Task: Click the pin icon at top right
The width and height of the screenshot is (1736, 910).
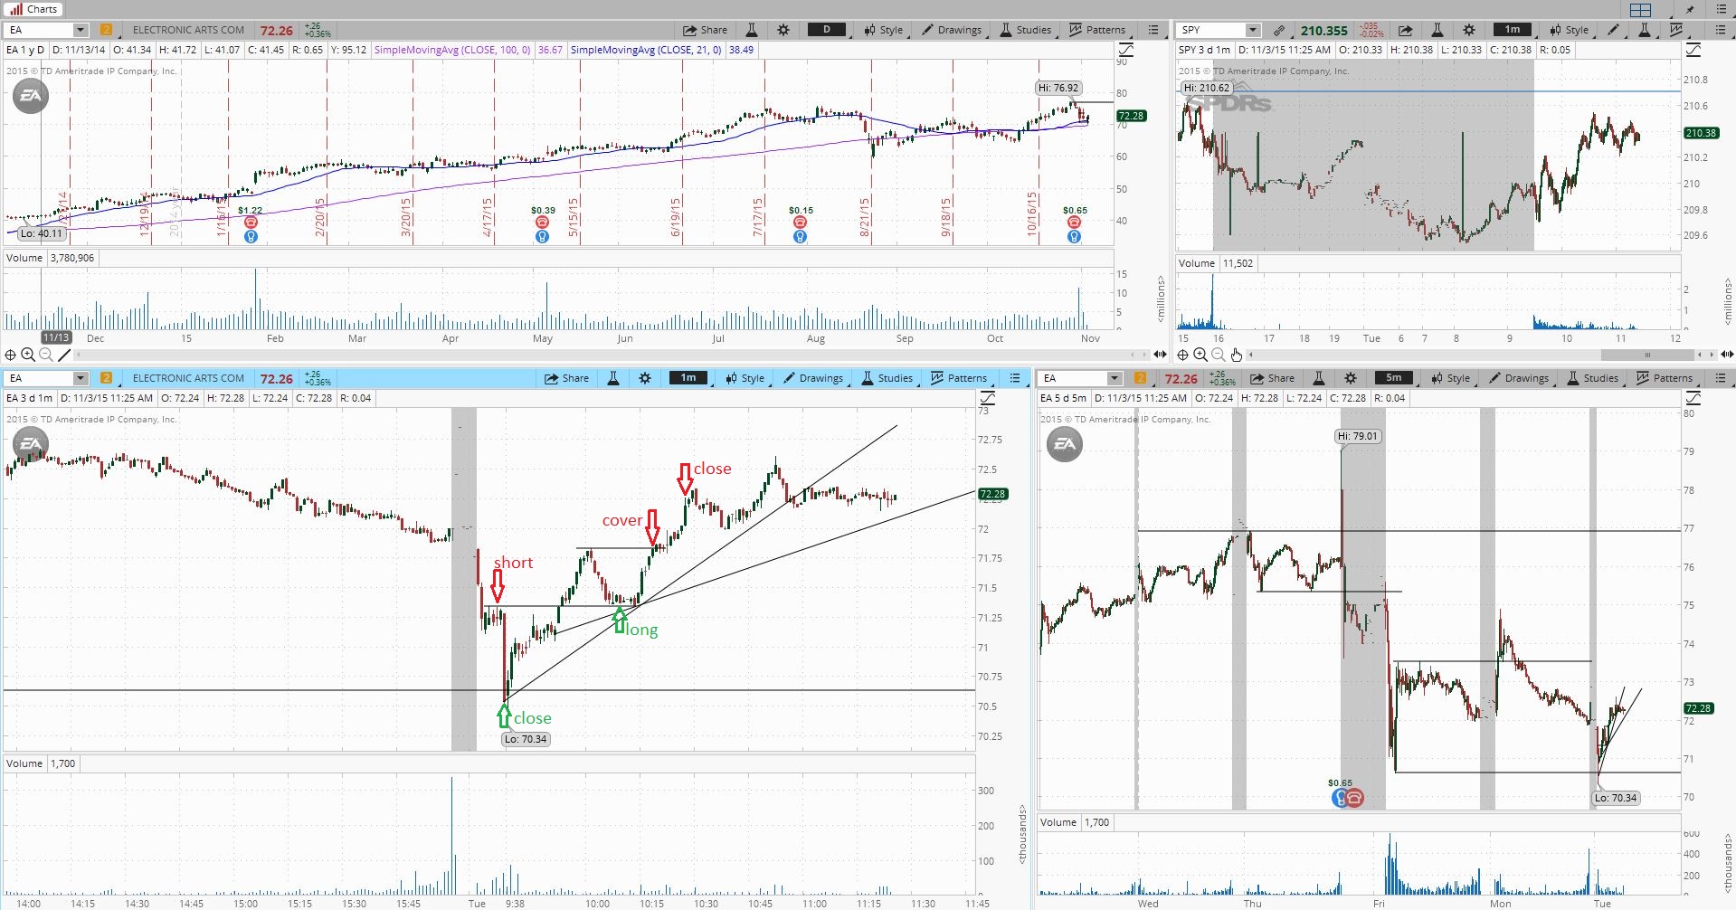Action: pyautogui.click(x=1689, y=10)
